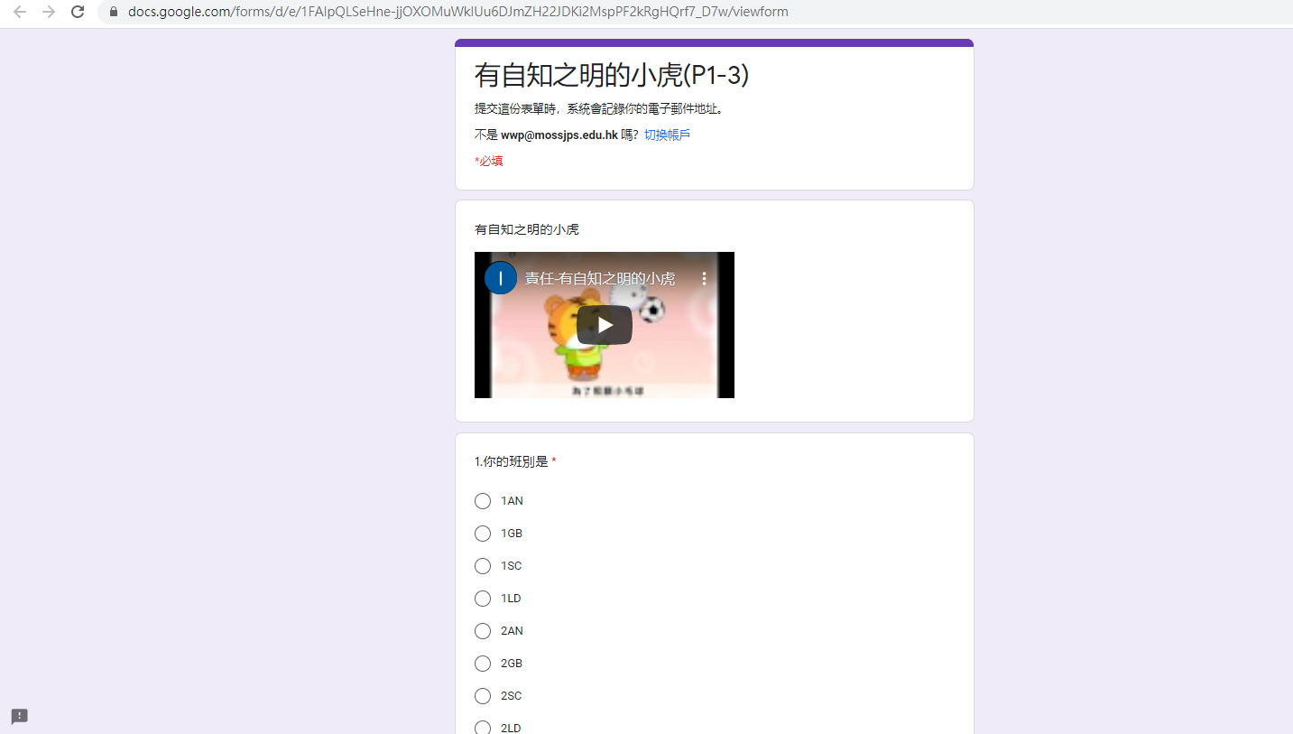
Task: Click the *必填 required notice
Action: 489,161
